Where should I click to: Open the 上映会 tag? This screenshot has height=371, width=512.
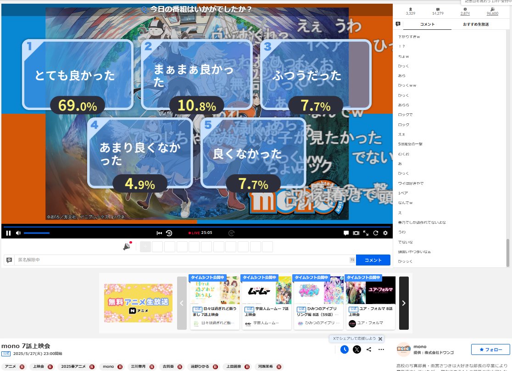38,366
